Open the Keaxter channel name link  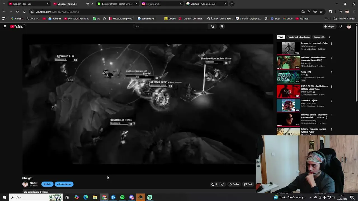pyautogui.click(x=33, y=183)
